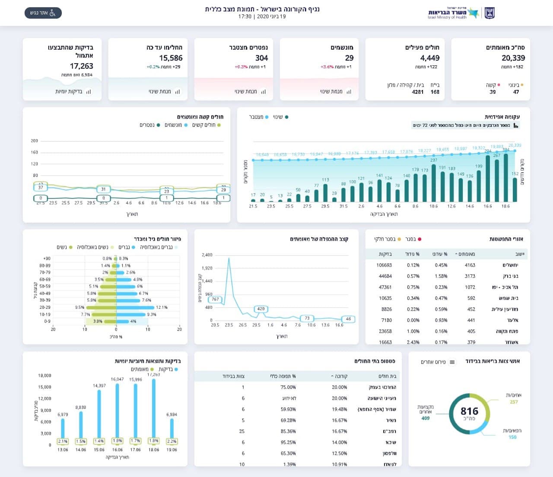Viewport: 553px width, 477px height.
Task: Toggle the בדיקות legend in daily tests chart
Action: pos(168,369)
